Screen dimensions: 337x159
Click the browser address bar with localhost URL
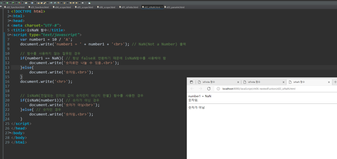(275, 89)
